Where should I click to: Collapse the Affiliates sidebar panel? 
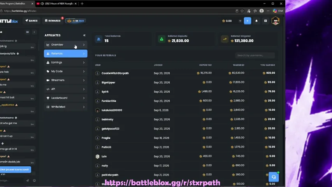click(x=84, y=35)
